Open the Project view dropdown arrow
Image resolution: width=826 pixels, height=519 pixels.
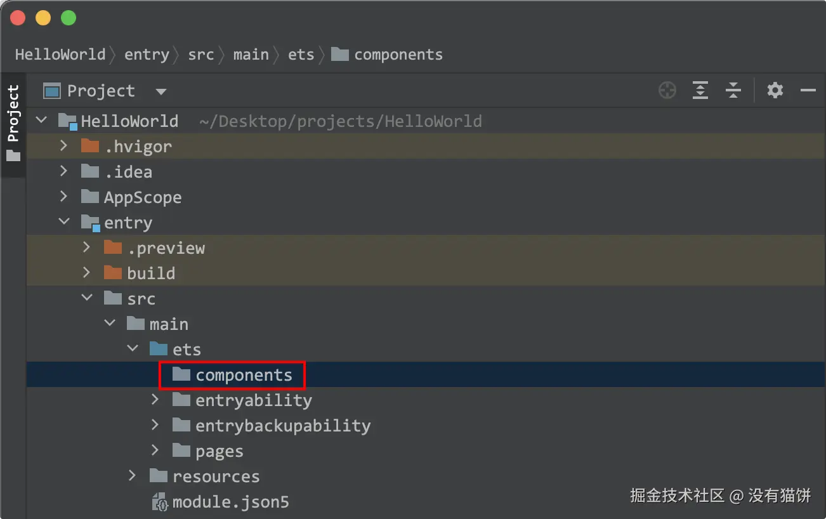point(161,92)
